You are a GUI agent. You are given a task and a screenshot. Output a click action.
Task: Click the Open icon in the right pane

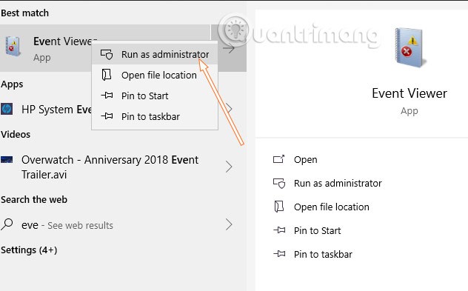pyautogui.click(x=278, y=159)
